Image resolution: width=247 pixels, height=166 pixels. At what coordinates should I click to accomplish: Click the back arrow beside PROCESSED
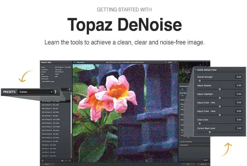74,62
